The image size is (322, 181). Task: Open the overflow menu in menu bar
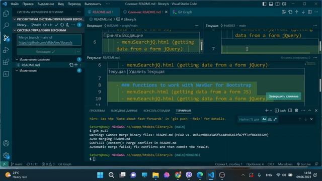pyautogui.click(x=108, y=4)
